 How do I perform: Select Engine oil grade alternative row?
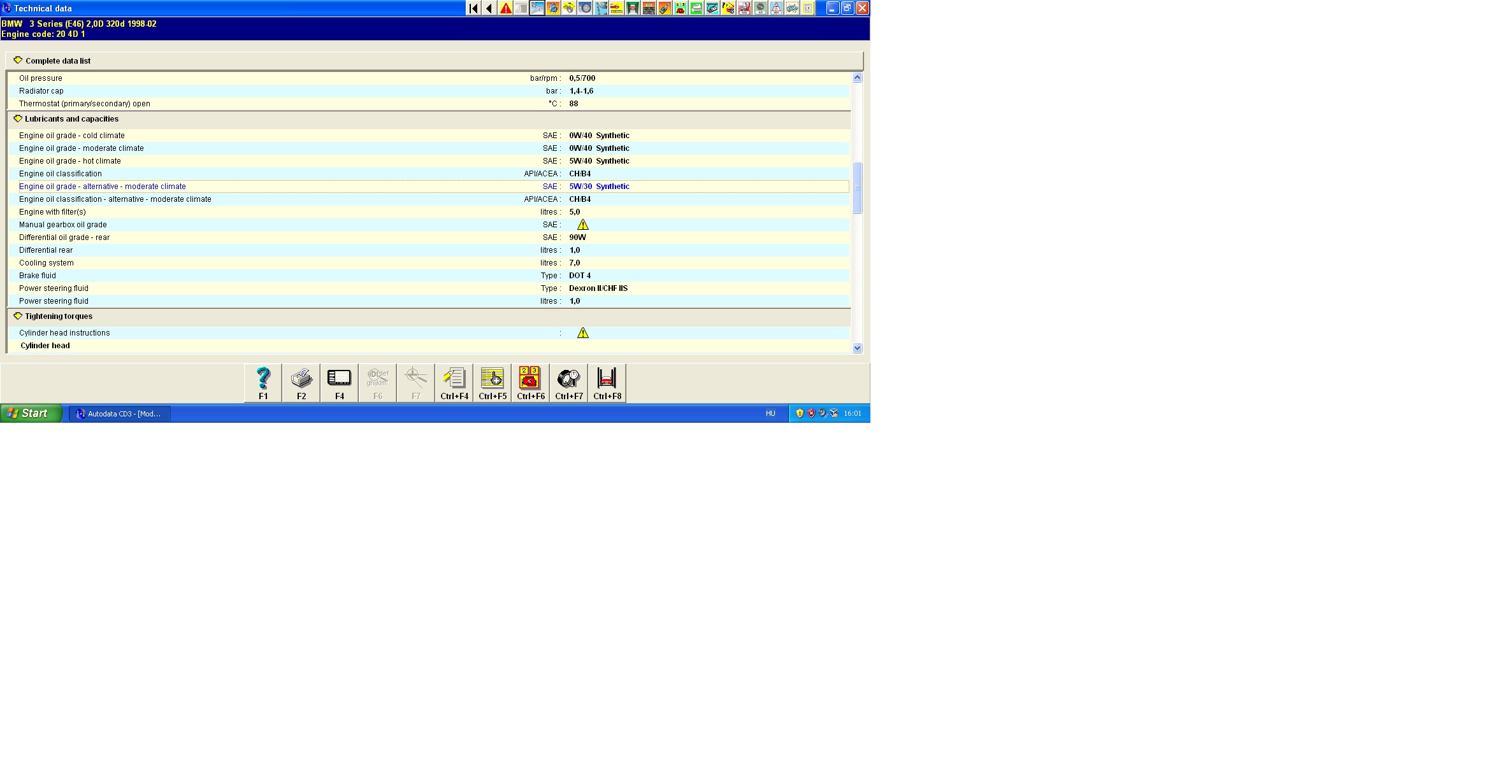tap(103, 187)
